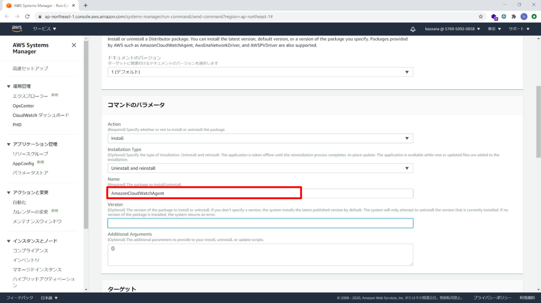Image resolution: width=541 pixels, height=303 pixels.
Task: Close the AWS Systems Manager sidebar
Action: (74, 45)
